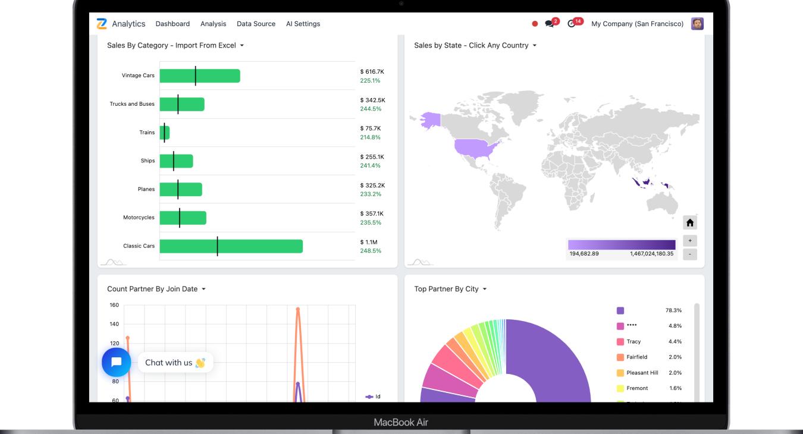
Task: Click the $ 1.1M value
Action: (369, 242)
